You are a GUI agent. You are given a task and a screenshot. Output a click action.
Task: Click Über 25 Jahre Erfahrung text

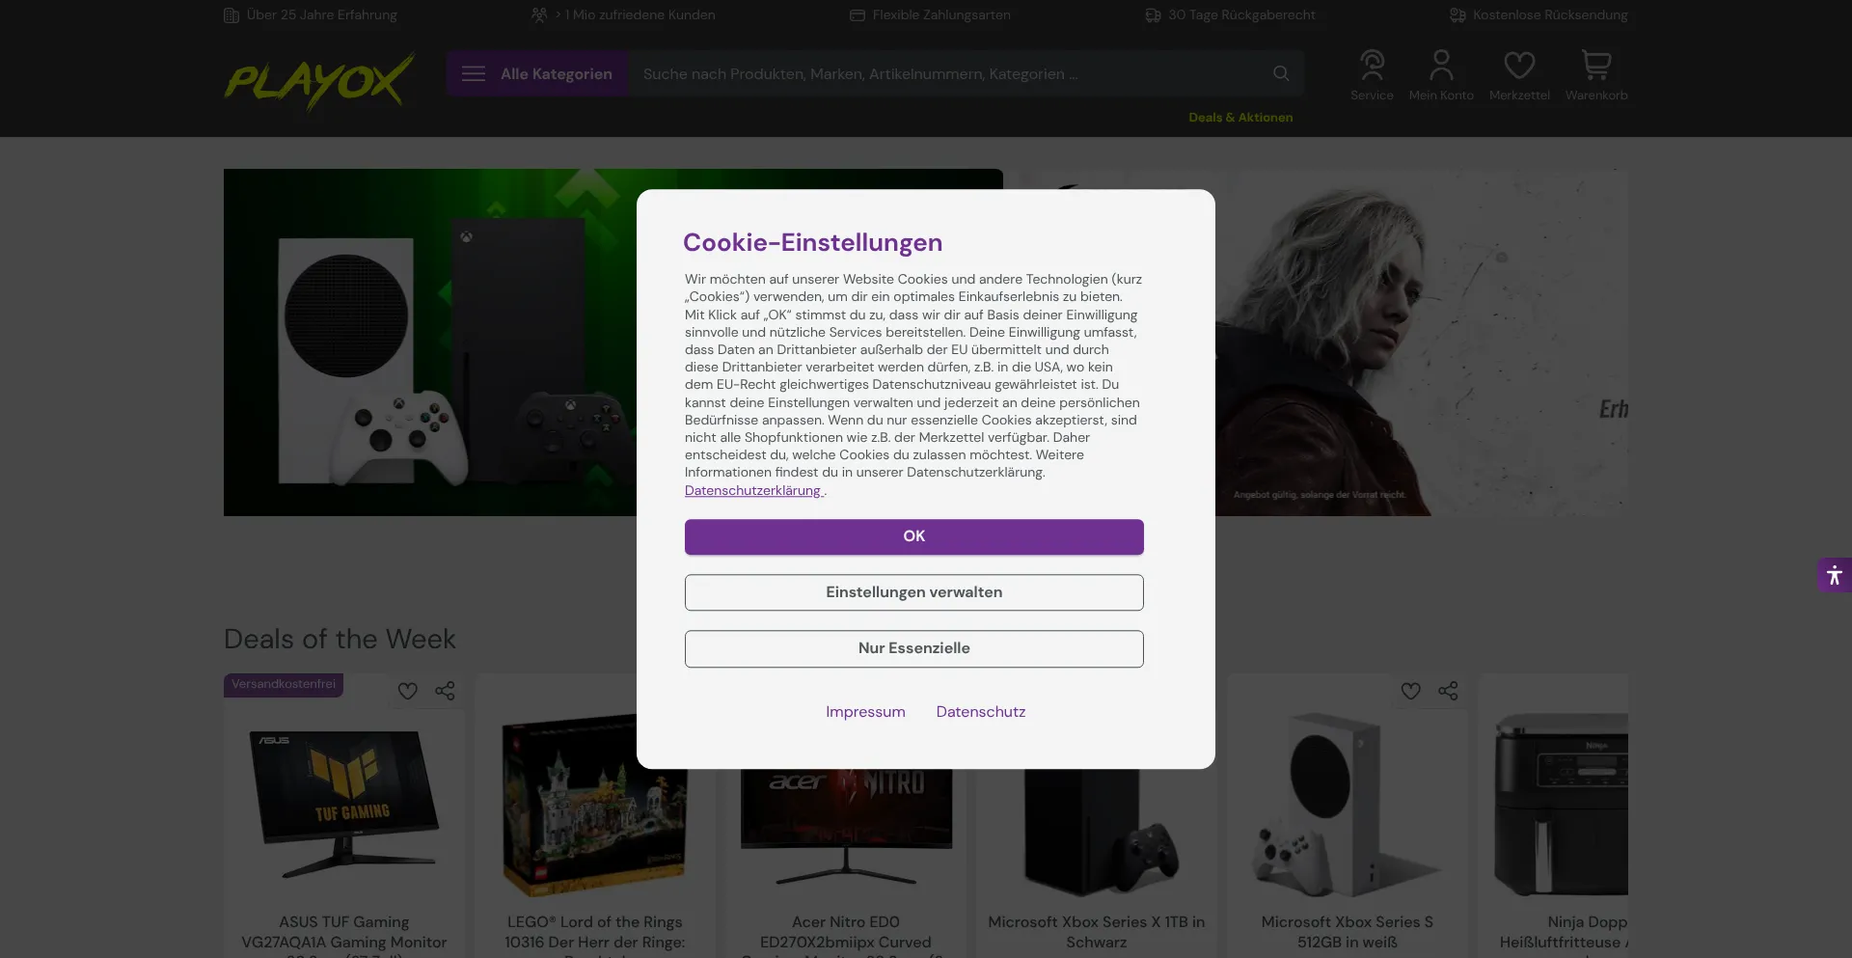click(321, 14)
